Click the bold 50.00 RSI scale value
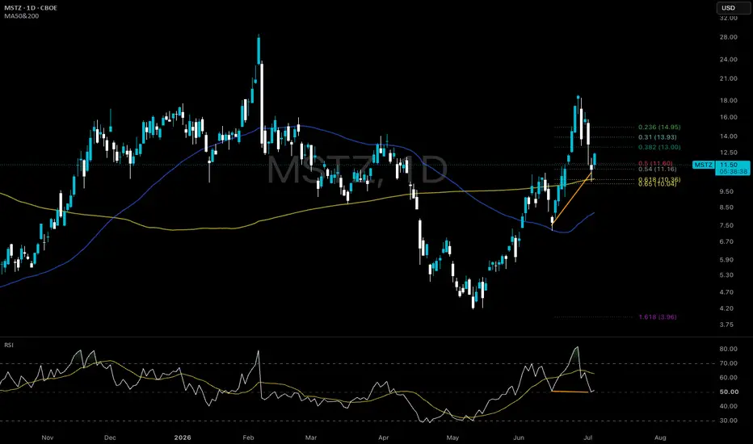This screenshot has width=753, height=444. click(729, 392)
